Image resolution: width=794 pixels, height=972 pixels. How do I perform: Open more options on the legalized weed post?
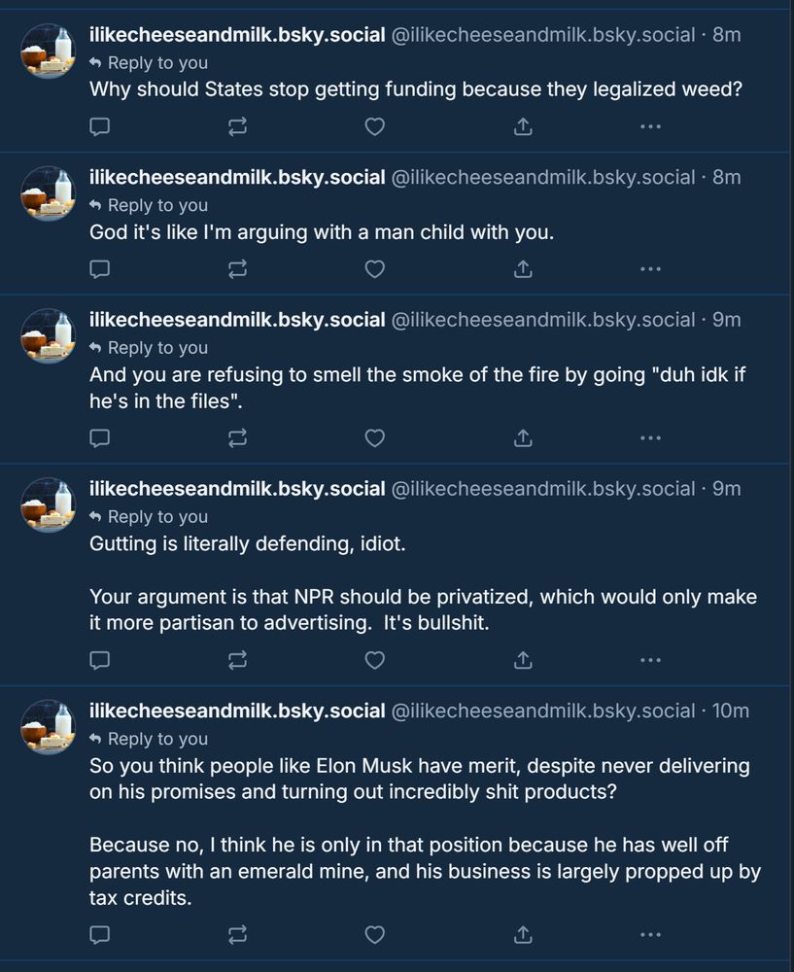[650, 126]
